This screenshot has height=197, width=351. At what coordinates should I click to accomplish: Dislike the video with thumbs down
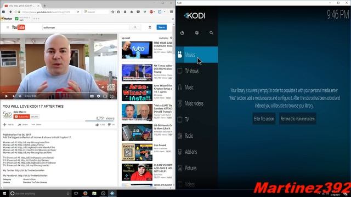(109, 125)
